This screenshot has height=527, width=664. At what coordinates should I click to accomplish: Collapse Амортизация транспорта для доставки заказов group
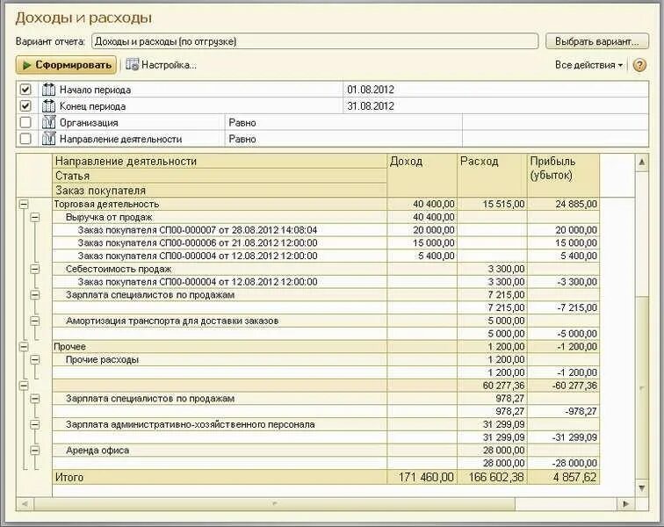point(35,321)
